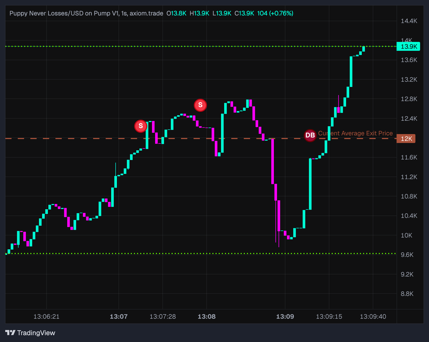
Task: Click the 9.2K price axis label
Action: [x=408, y=274]
